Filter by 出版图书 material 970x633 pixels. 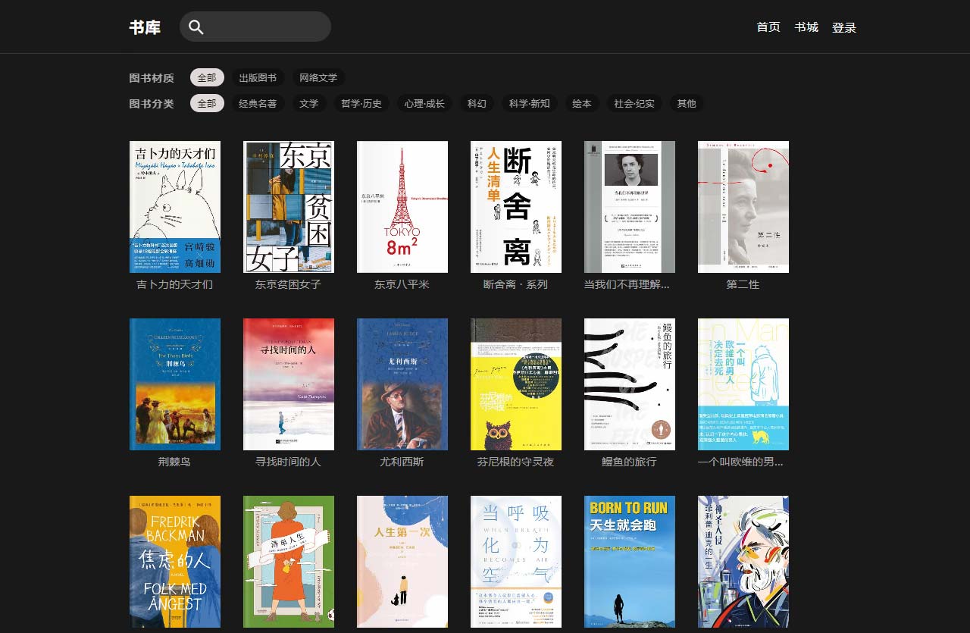[258, 77]
